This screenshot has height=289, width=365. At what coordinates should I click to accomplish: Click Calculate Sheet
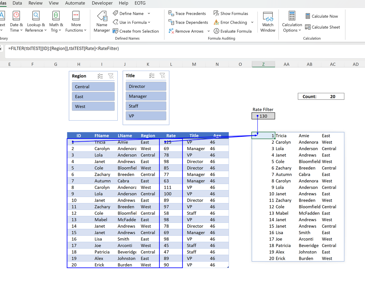click(322, 27)
